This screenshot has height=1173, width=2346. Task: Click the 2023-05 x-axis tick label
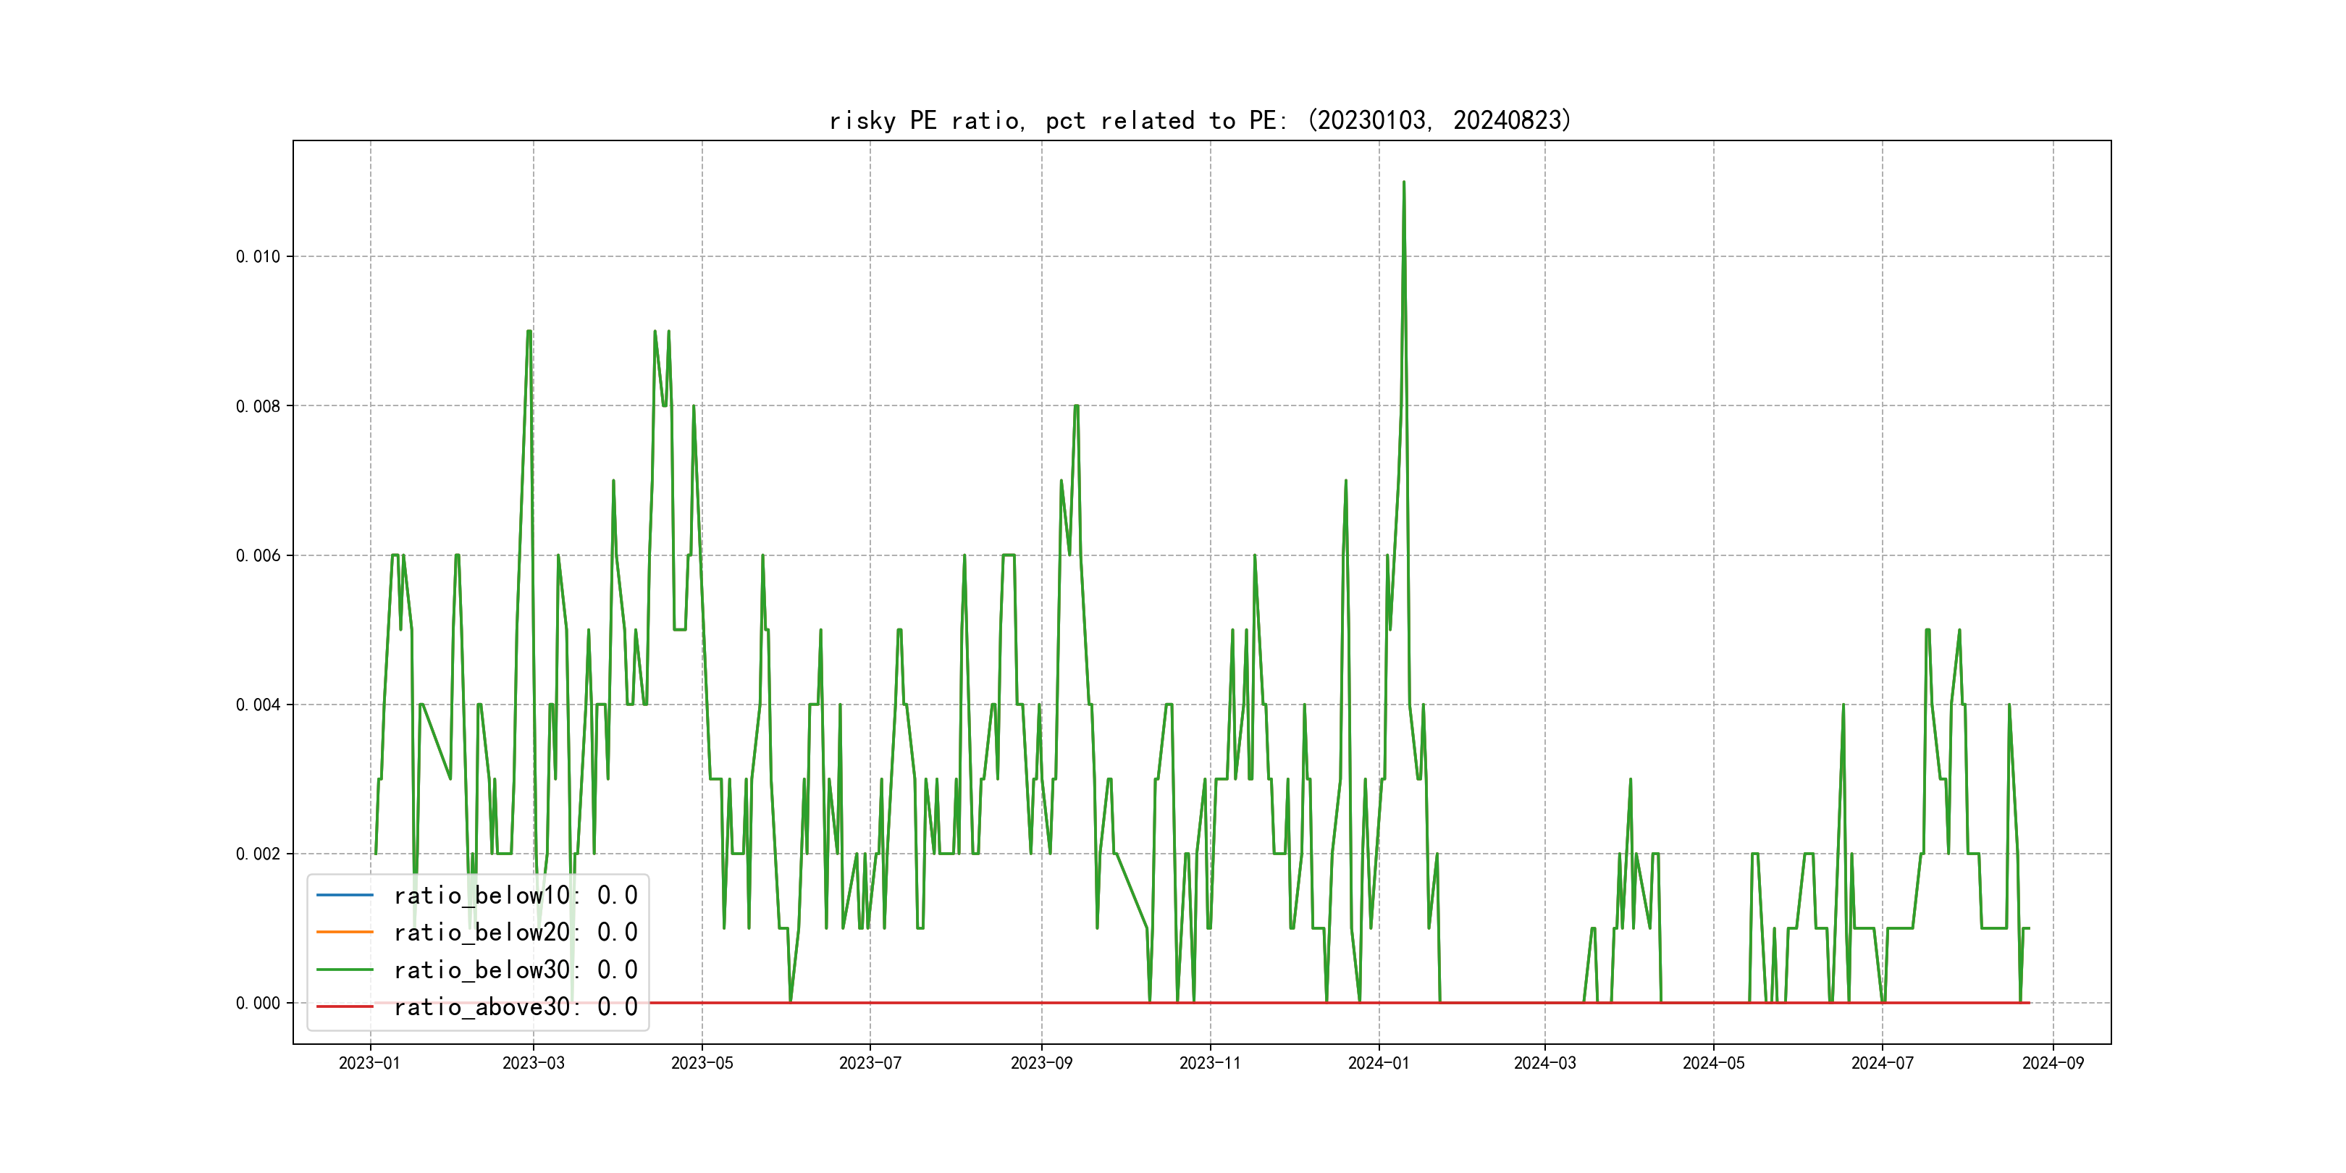tap(702, 1064)
